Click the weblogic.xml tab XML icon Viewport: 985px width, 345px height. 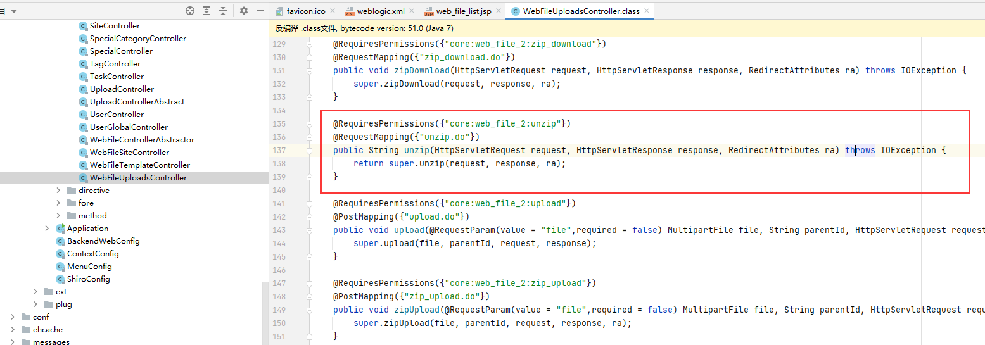pos(350,11)
